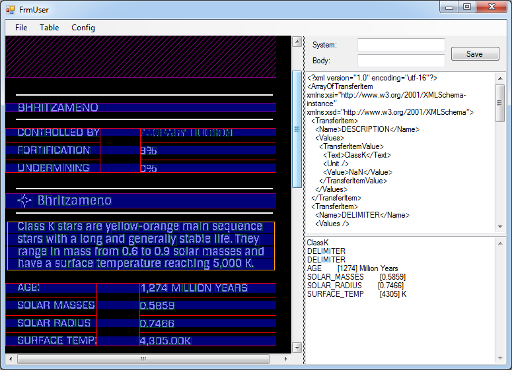Open the Config menu
Screen dimensions: 512x370
(83, 28)
